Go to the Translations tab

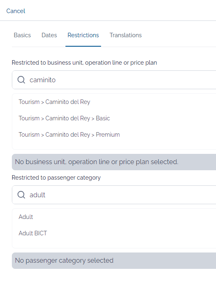click(x=126, y=35)
